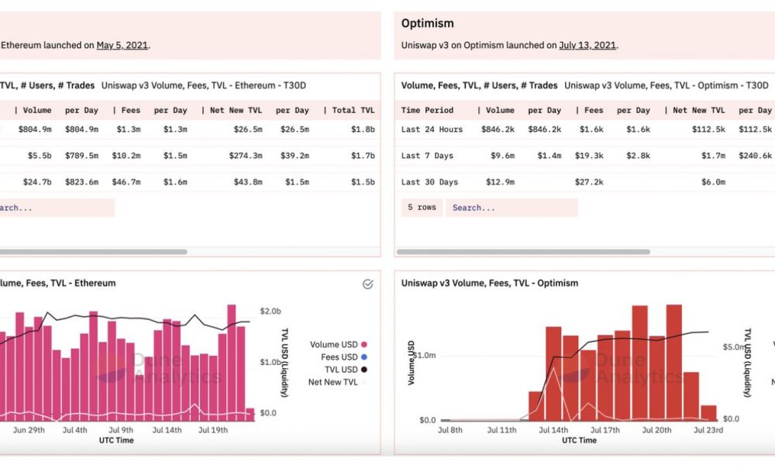Viewport: 775px width, 465px height.
Task: Click the $2.8k per day cell
Action: tap(638, 156)
